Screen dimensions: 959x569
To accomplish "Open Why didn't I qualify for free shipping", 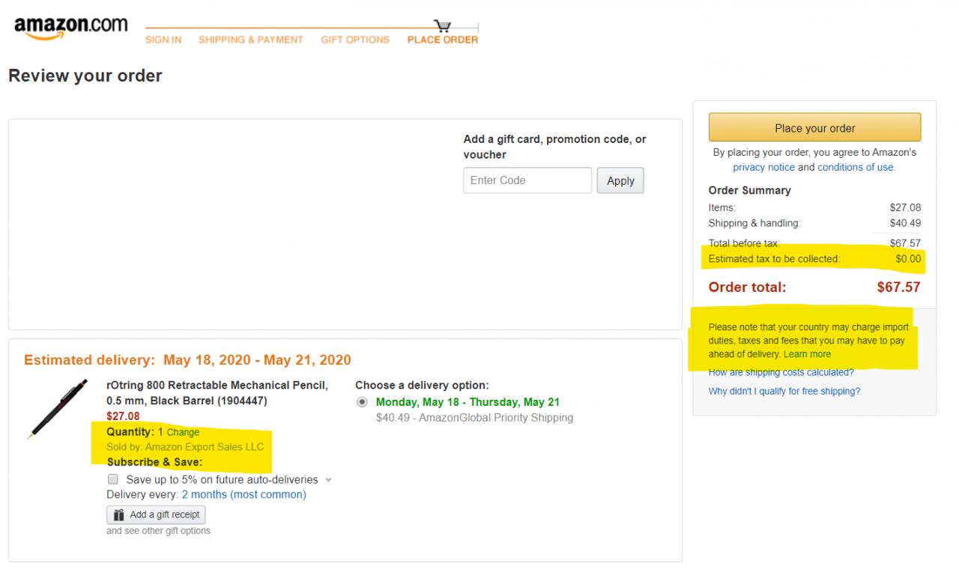I will coord(784,391).
